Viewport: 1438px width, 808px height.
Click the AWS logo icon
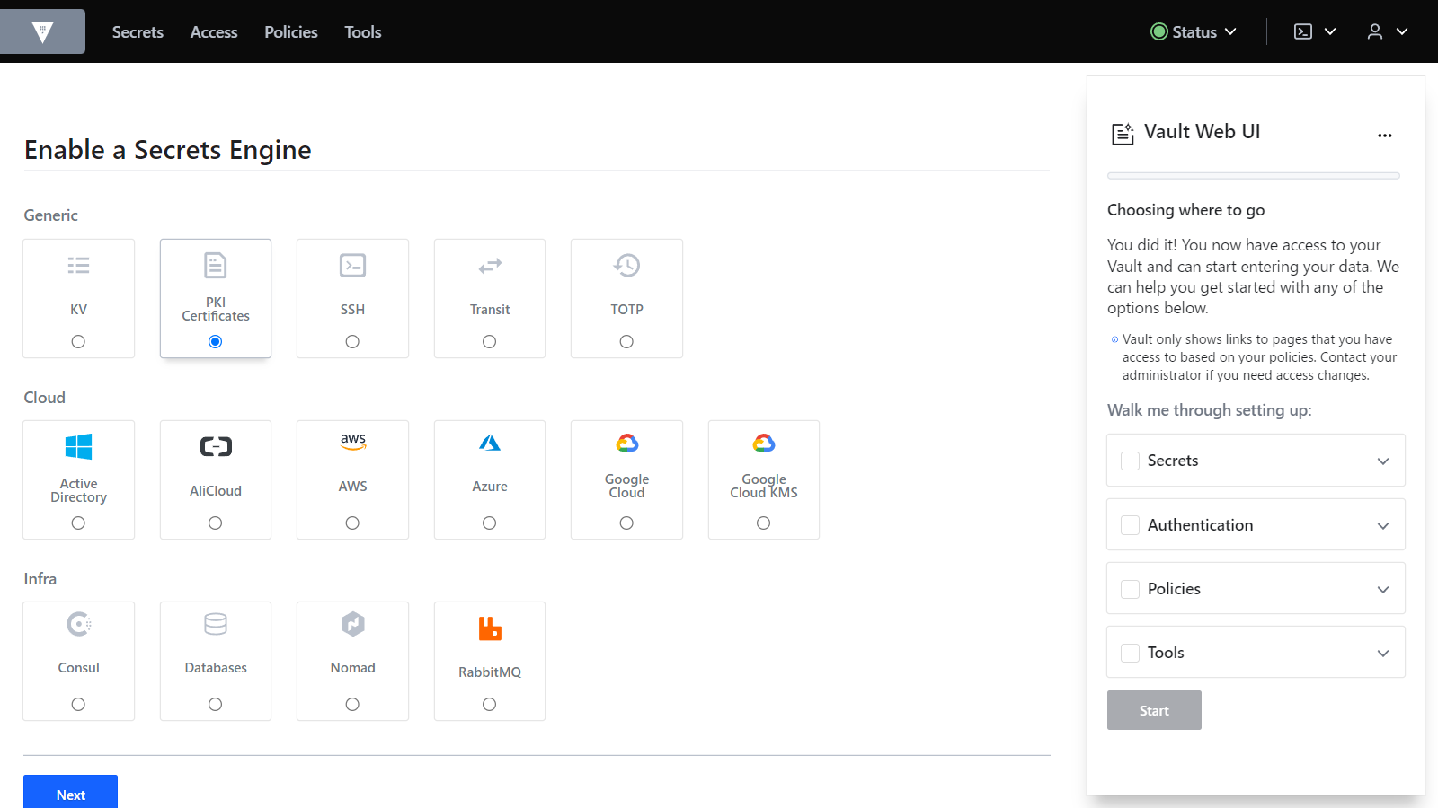click(352, 442)
